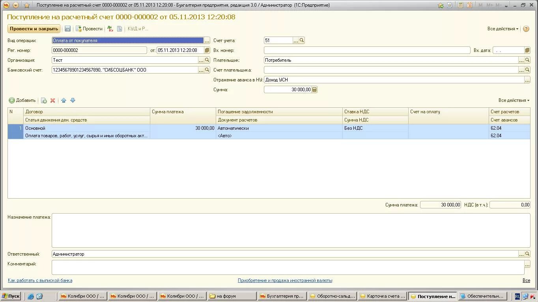Open table Все действия menu
The image size is (538, 302).
pos(514,100)
